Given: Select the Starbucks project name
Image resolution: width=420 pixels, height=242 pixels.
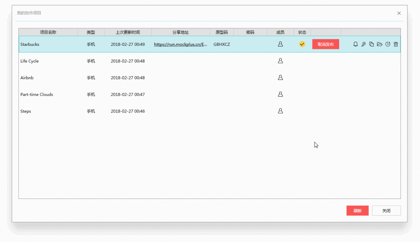Looking at the screenshot, I should (30, 44).
